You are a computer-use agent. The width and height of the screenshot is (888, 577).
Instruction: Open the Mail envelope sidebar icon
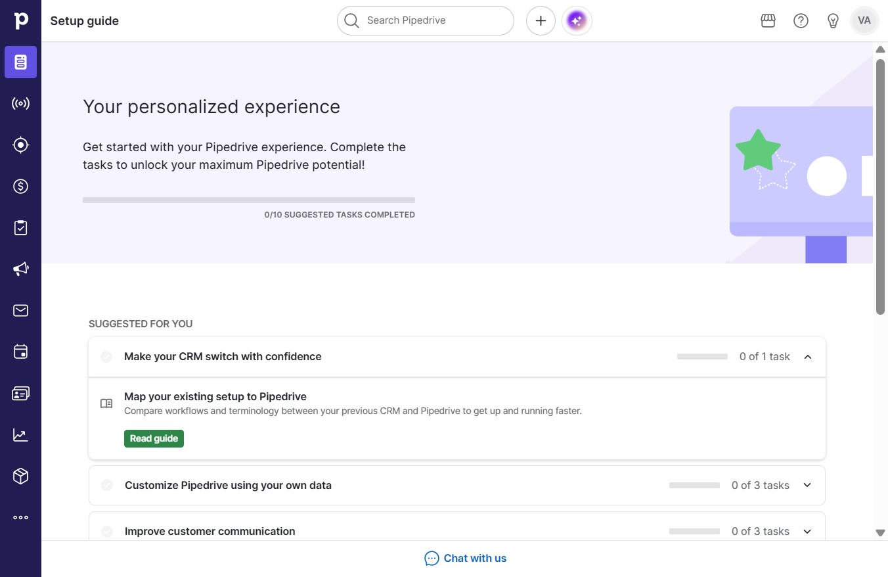(20, 310)
